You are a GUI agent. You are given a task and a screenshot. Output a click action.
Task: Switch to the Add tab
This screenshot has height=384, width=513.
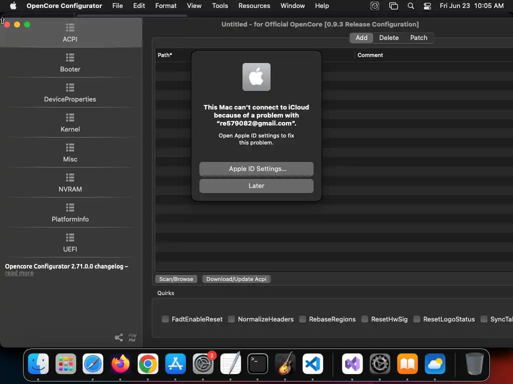[x=361, y=37]
